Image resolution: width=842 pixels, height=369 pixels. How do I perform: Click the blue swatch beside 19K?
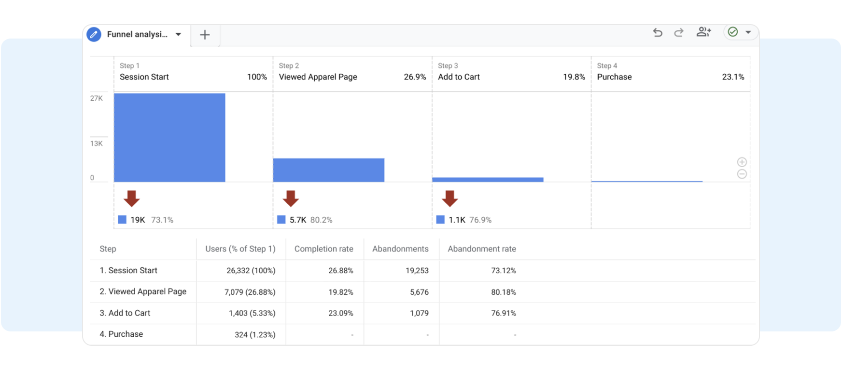[122, 220]
